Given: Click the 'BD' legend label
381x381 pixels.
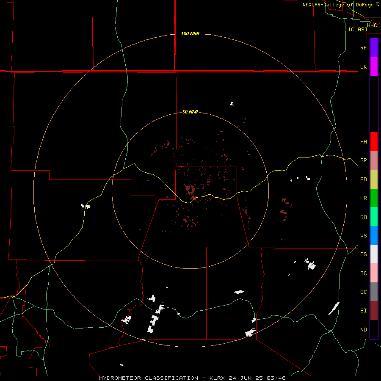Looking at the screenshot, I should coord(363,179).
